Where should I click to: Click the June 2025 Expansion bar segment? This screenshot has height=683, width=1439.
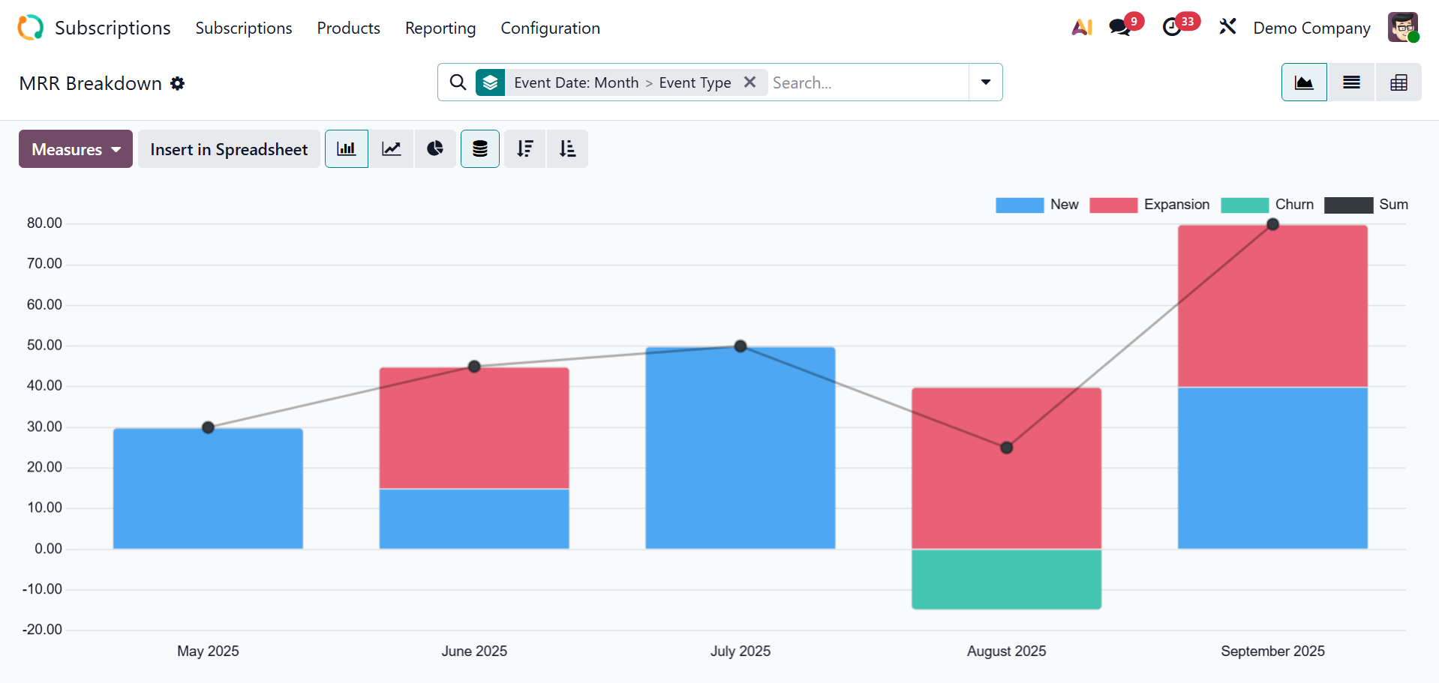click(474, 428)
